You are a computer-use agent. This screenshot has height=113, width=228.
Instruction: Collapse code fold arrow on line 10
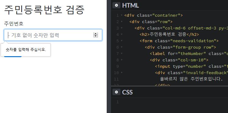coord(122,73)
